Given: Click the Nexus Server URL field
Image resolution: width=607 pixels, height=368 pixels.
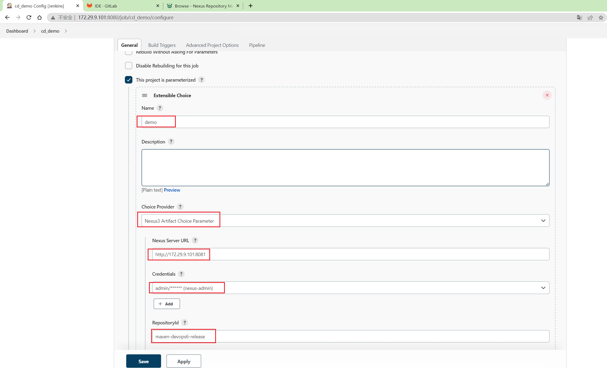Looking at the screenshot, I should click(351, 254).
